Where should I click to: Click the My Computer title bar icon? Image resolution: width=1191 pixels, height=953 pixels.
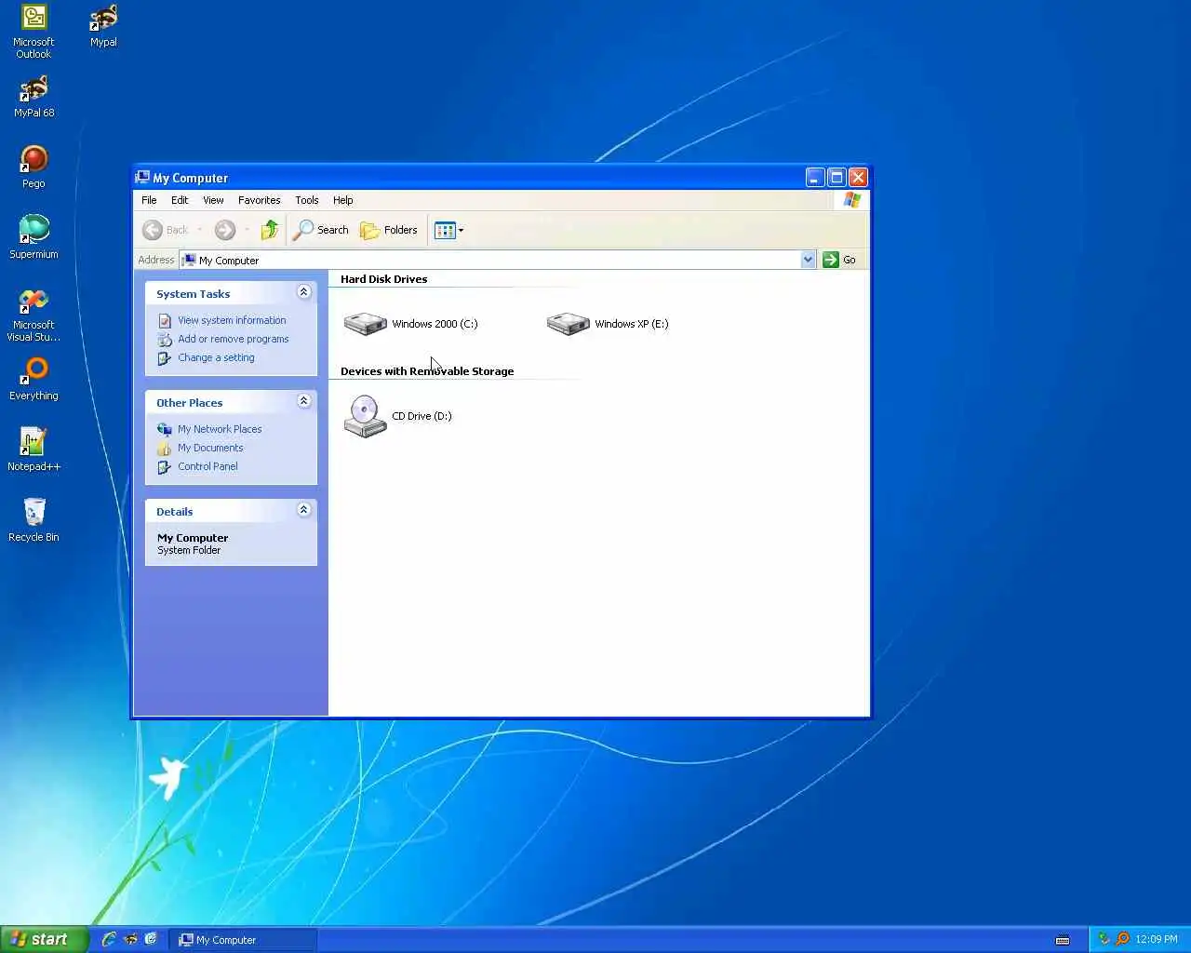pos(142,177)
